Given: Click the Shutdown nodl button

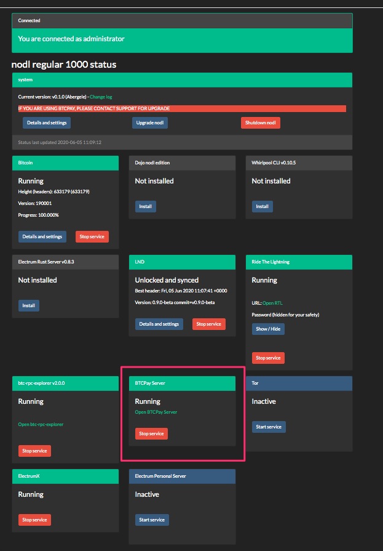Looking at the screenshot, I should pos(261,123).
